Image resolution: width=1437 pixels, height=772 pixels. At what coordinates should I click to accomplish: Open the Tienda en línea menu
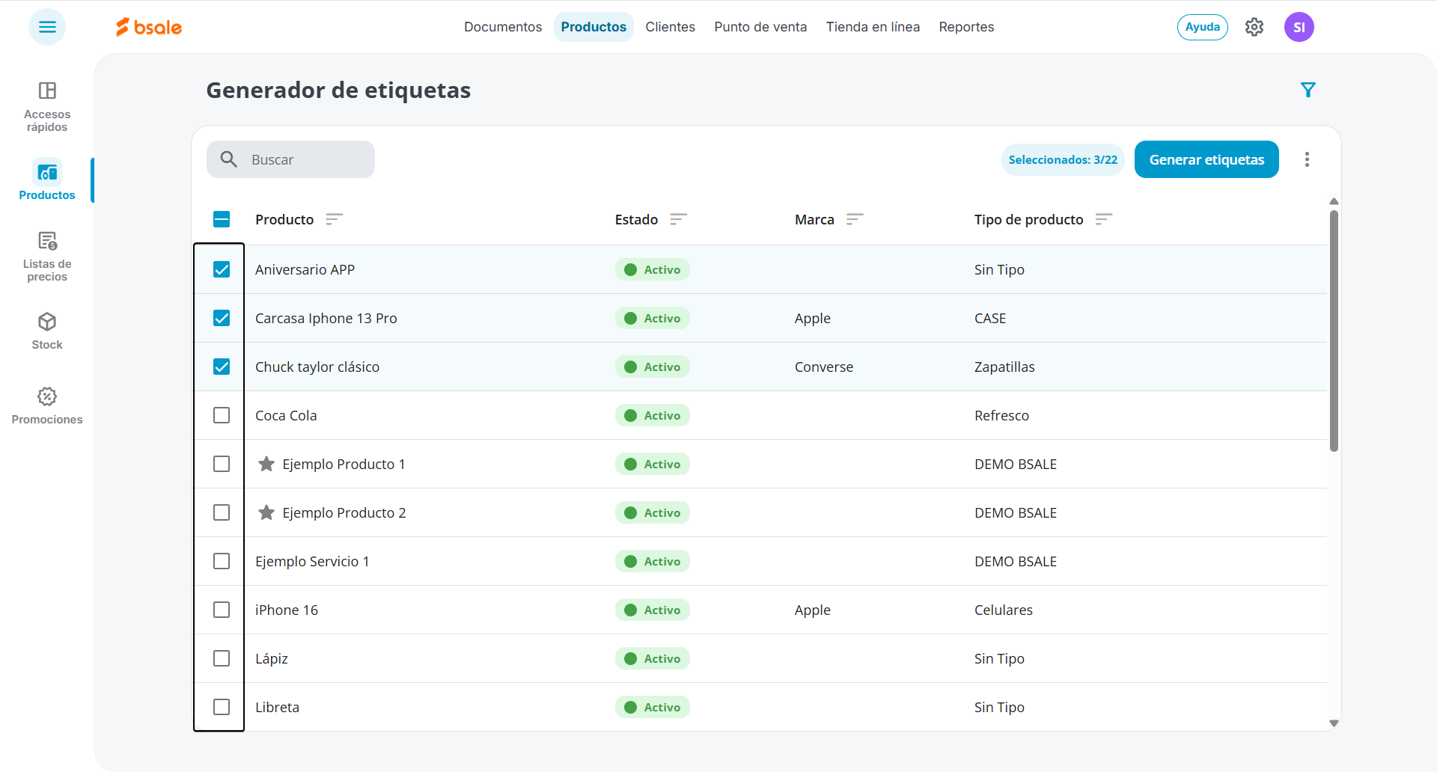coord(873,27)
